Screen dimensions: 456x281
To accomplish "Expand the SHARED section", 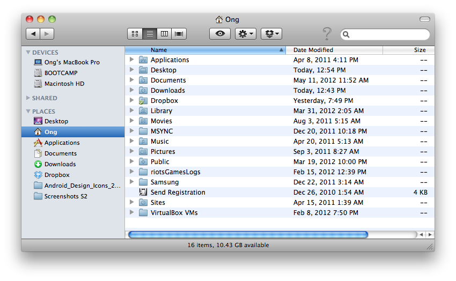I will pyautogui.click(x=28, y=98).
